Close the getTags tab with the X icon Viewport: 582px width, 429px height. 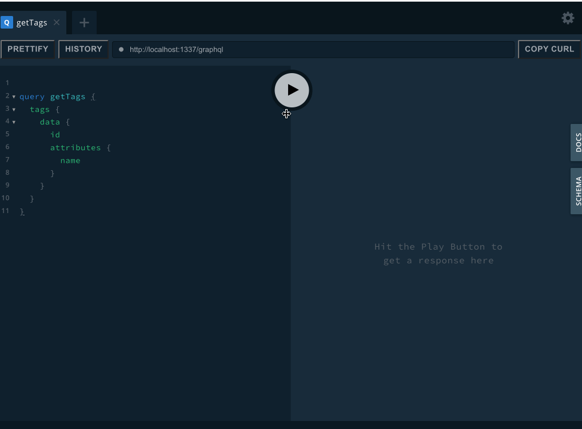pyautogui.click(x=56, y=22)
